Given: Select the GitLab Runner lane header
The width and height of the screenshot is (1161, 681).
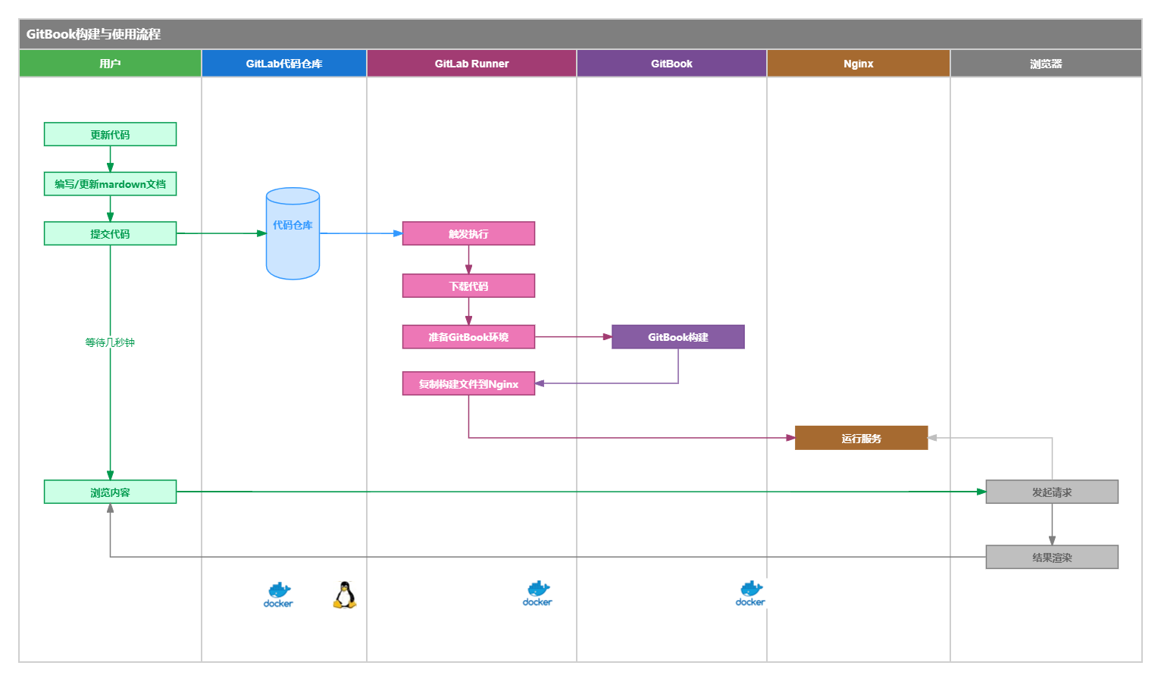Looking at the screenshot, I should point(471,64).
